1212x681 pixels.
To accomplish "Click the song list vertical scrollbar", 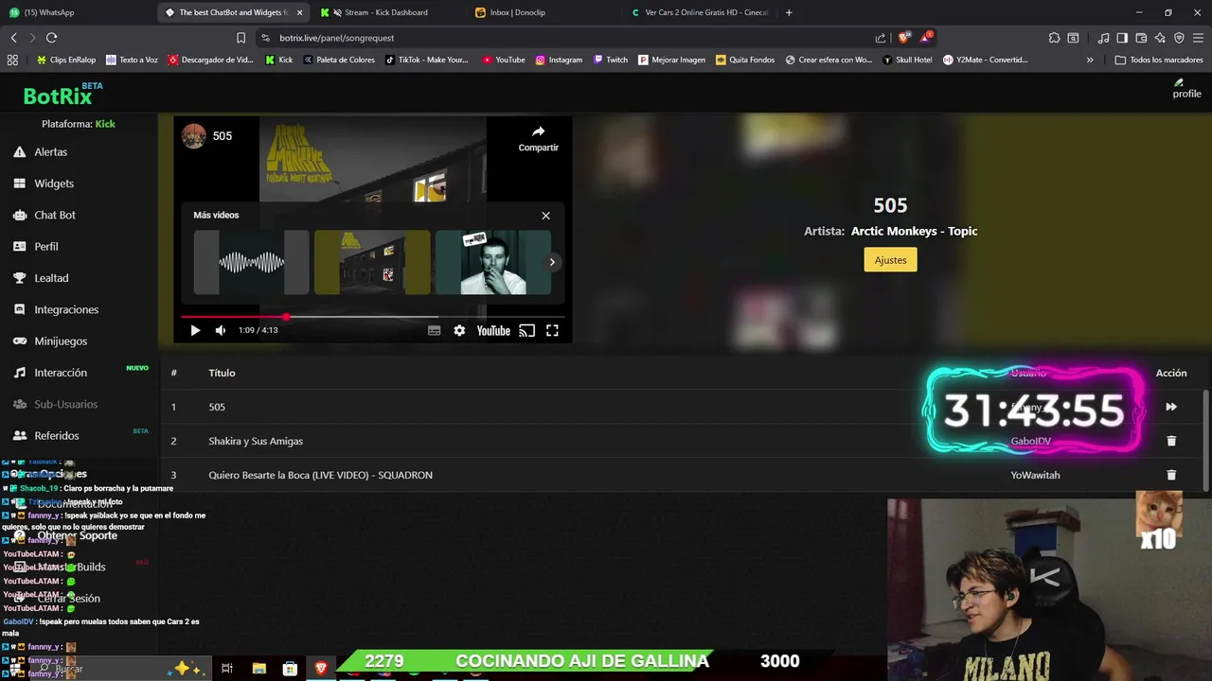I will (1206, 435).
